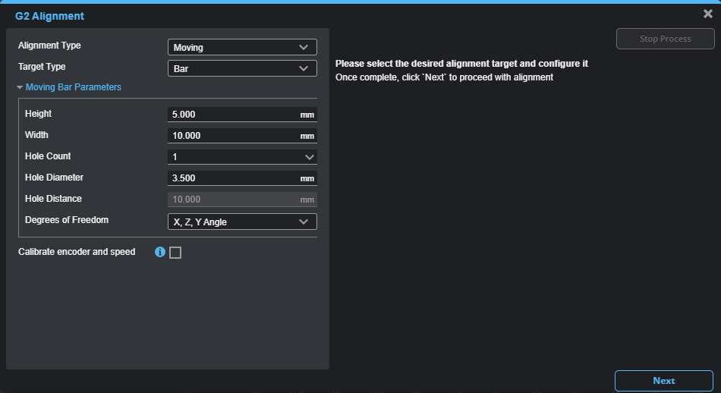Click the Height input field
This screenshot has width=721, height=393.
click(242, 115)
